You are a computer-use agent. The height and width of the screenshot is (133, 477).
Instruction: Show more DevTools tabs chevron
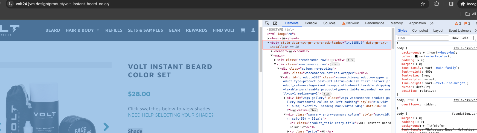click(432, 23)
